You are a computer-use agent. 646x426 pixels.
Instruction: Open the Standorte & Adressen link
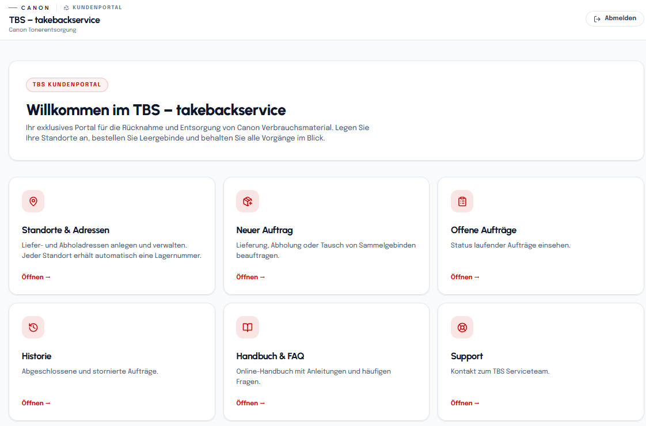[x=36, y=277]
